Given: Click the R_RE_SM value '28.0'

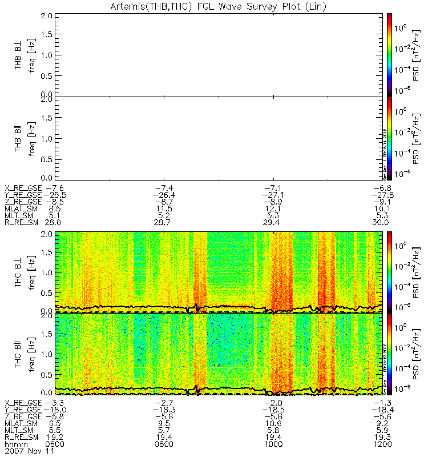Looking at the screenshot, I should pyautogui.click(x=53, y=222).
